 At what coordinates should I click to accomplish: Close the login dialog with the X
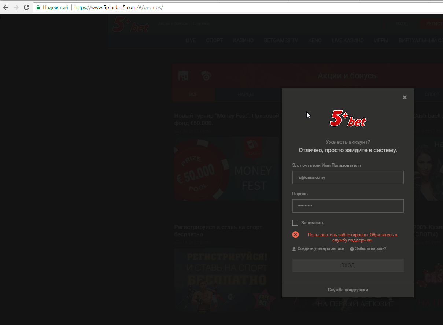[x=405, y=97]
